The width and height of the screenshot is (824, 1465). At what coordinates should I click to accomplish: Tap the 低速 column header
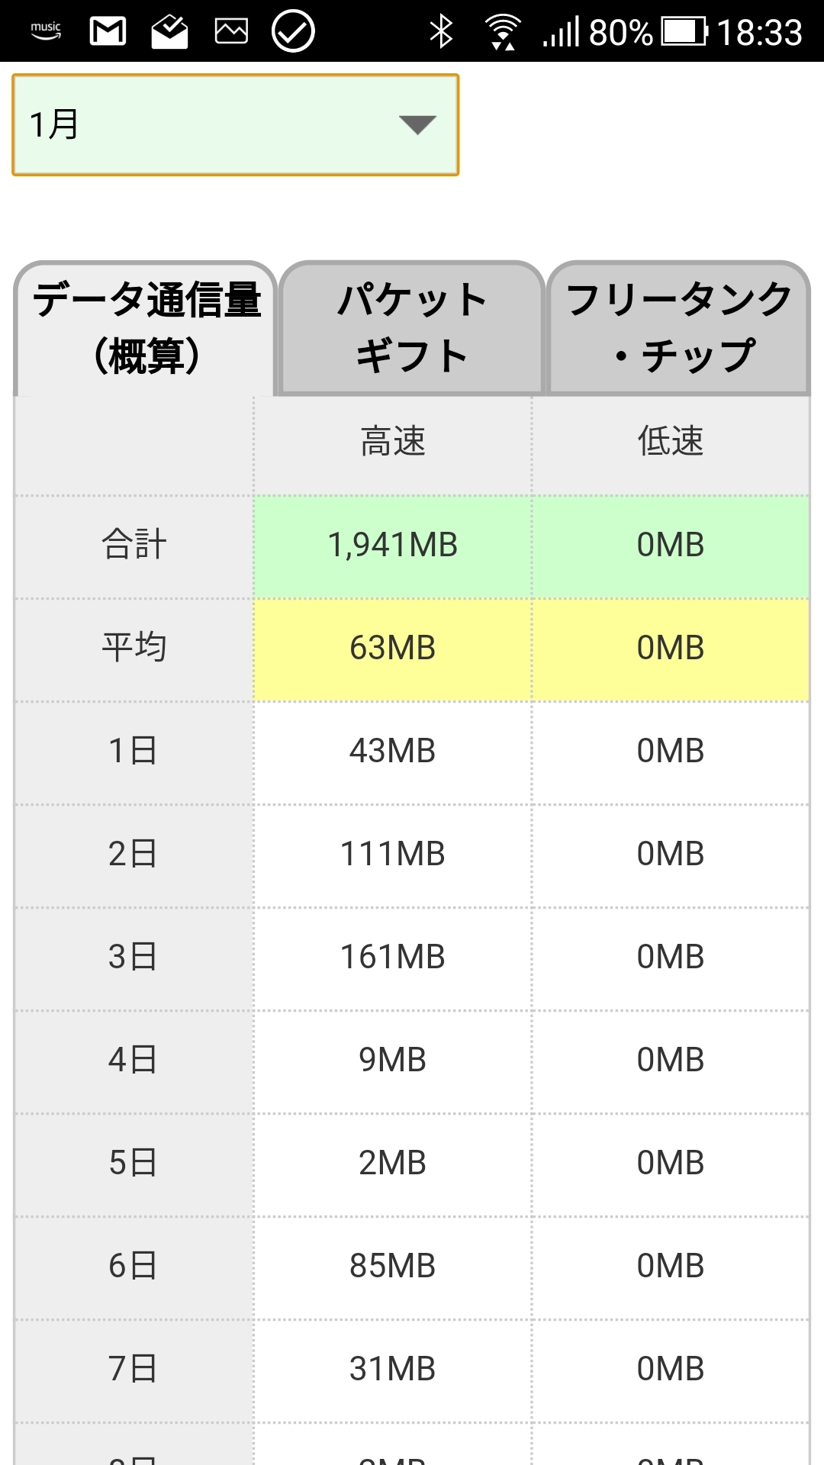(x=670, y=442)
